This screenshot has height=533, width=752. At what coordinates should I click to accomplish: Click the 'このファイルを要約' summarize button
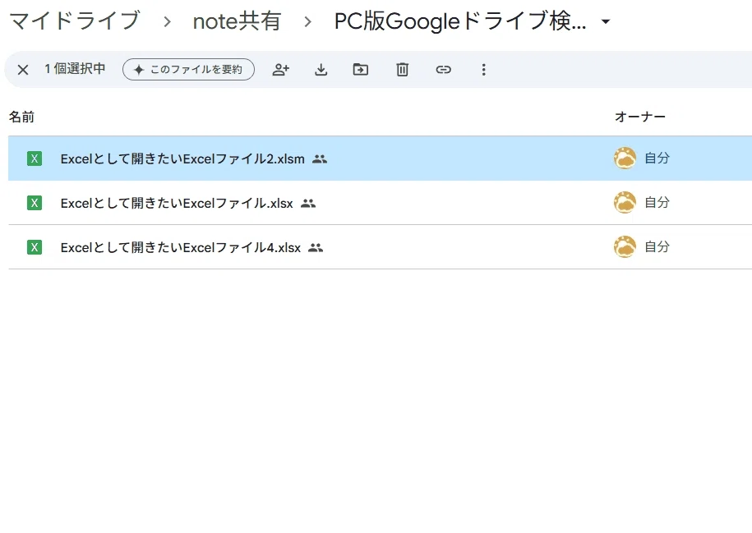188,70
